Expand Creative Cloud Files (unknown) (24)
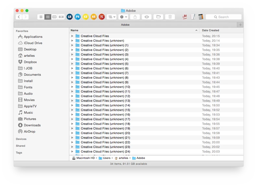This screenshot has height=186, width=257. (x=72, y=151)
